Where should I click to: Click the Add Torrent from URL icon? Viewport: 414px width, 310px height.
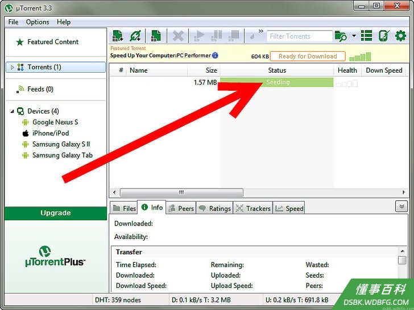(135, 36)
